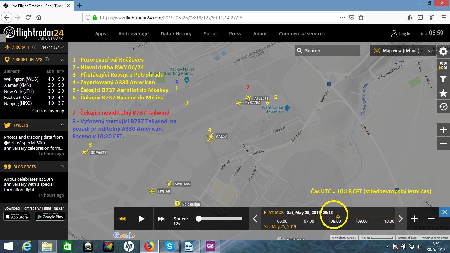Open the Google Play badge
The image size is (450, 253).
coord(50,216)
